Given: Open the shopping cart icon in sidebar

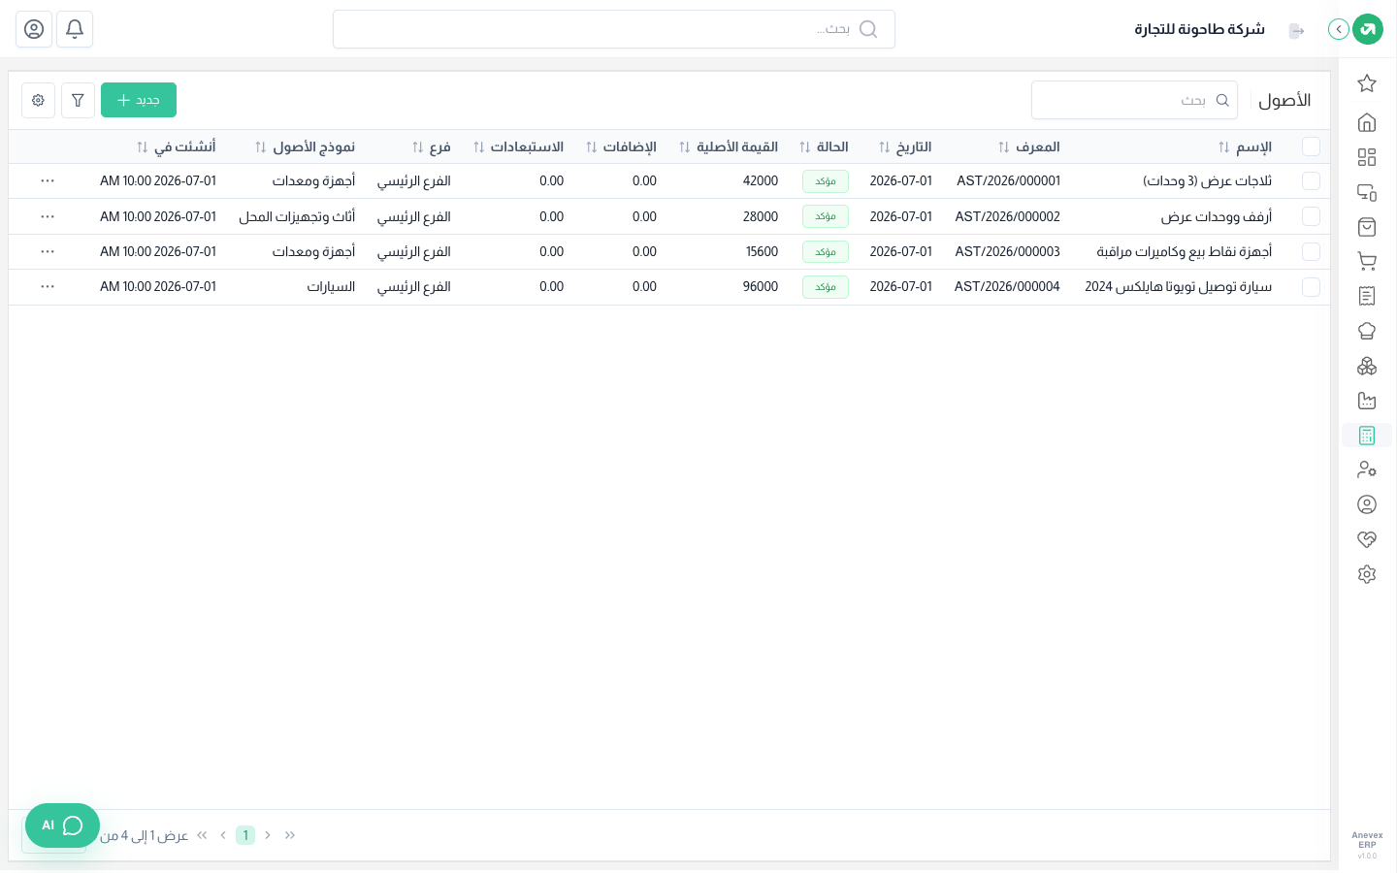Looking at the screenshot, I should (x=1367, y=261).
